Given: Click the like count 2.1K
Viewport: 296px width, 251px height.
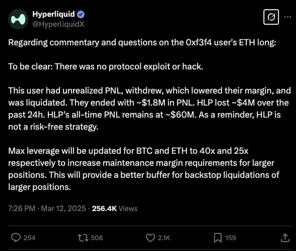Looking at the screenshot, I should pos(164,238).
